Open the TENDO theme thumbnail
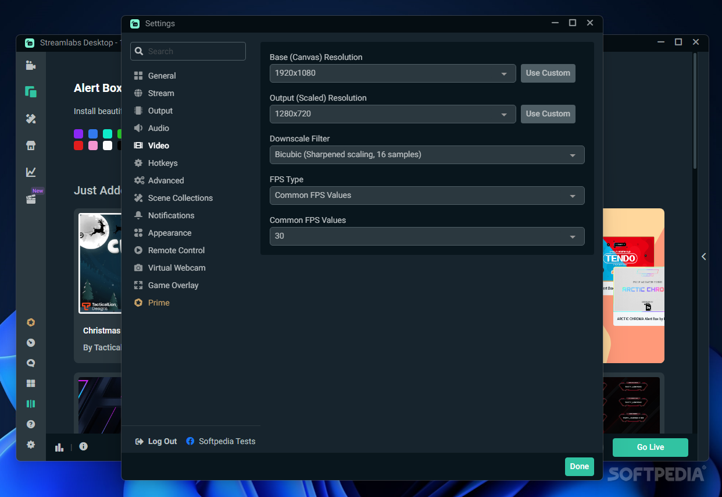The width and height of the screenshot is (722, 497). [x=628, y=251]
